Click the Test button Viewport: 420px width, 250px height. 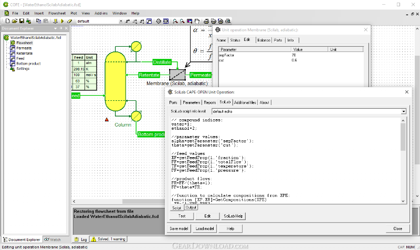(x=182, y=216)
